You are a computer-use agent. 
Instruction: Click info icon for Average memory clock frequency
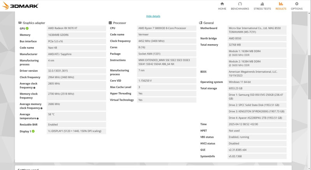tap(42, 108)
